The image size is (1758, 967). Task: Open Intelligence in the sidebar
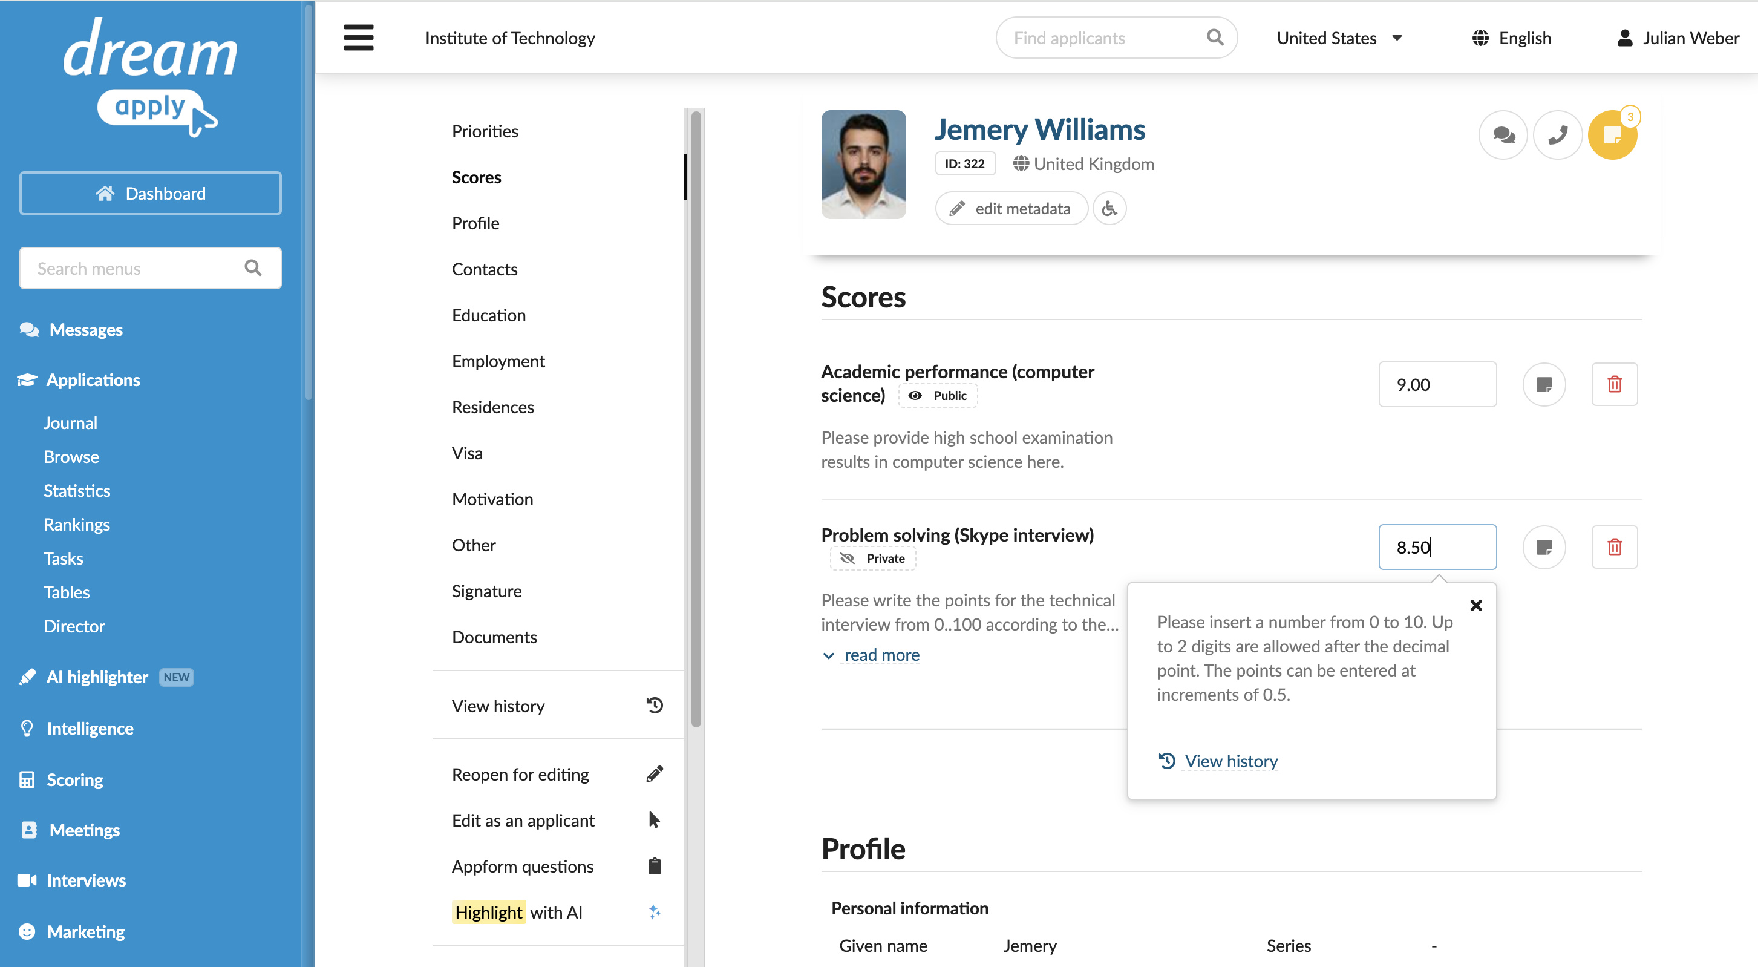coord(90,728)
